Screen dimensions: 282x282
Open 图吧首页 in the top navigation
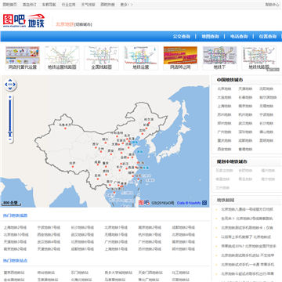pyautogui.click(x=9, y=5)
